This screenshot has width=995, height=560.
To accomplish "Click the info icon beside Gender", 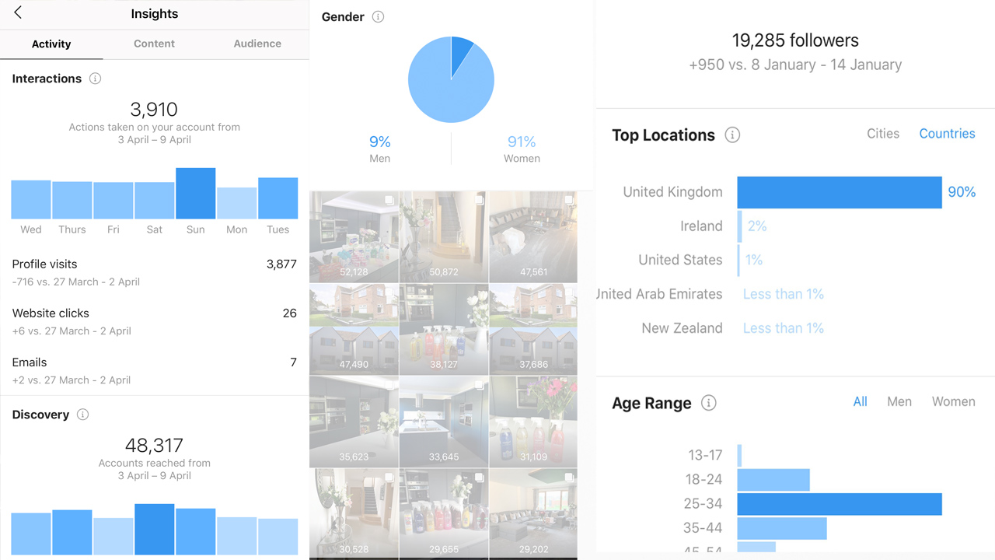I will (x=378, y=17).
